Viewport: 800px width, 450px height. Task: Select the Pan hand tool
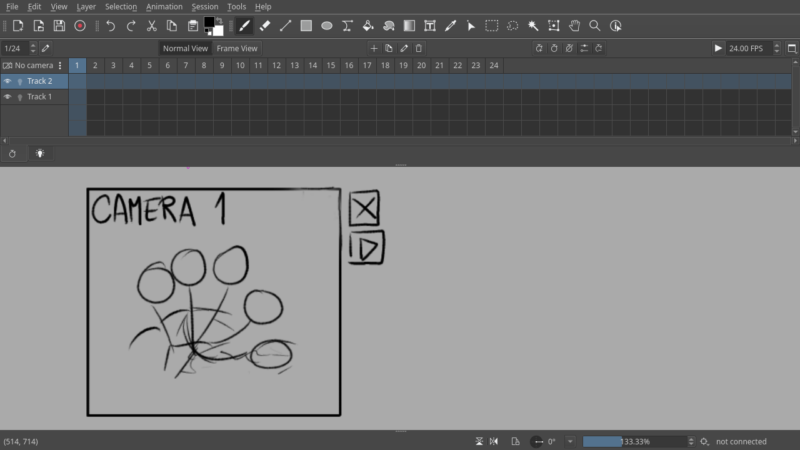coord(574,26)
